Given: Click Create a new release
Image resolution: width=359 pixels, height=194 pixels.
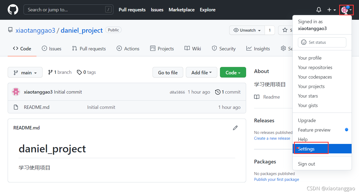Looking at the screenshot, I should [x=272, y=138].
